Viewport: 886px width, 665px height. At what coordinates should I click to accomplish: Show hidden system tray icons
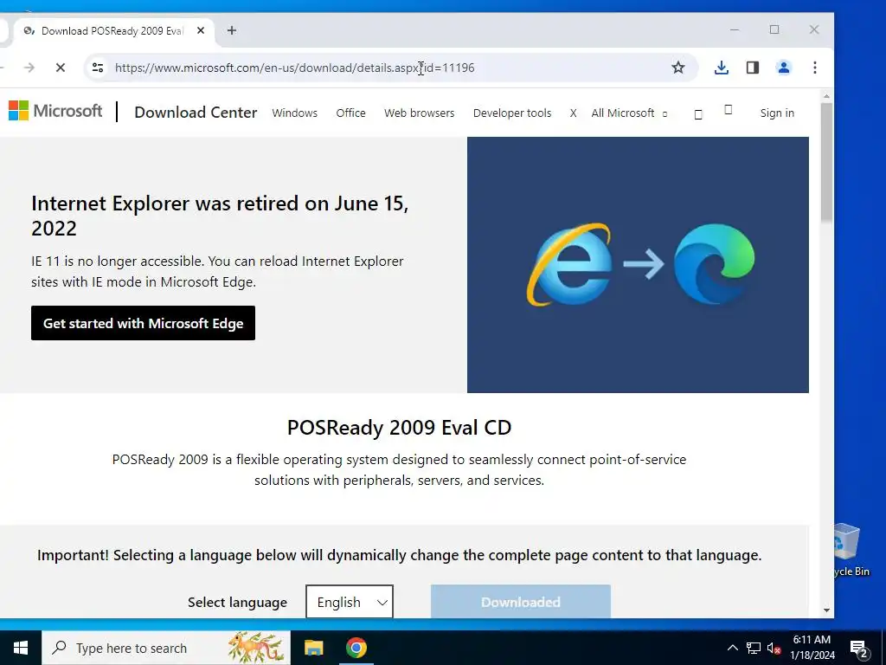coord(732,648)
